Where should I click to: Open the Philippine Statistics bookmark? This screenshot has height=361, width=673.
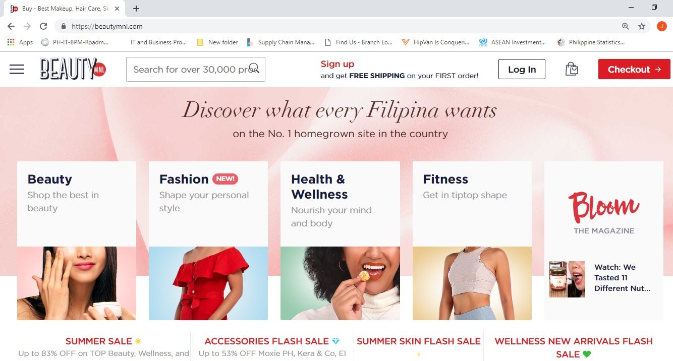click(591, 42)
